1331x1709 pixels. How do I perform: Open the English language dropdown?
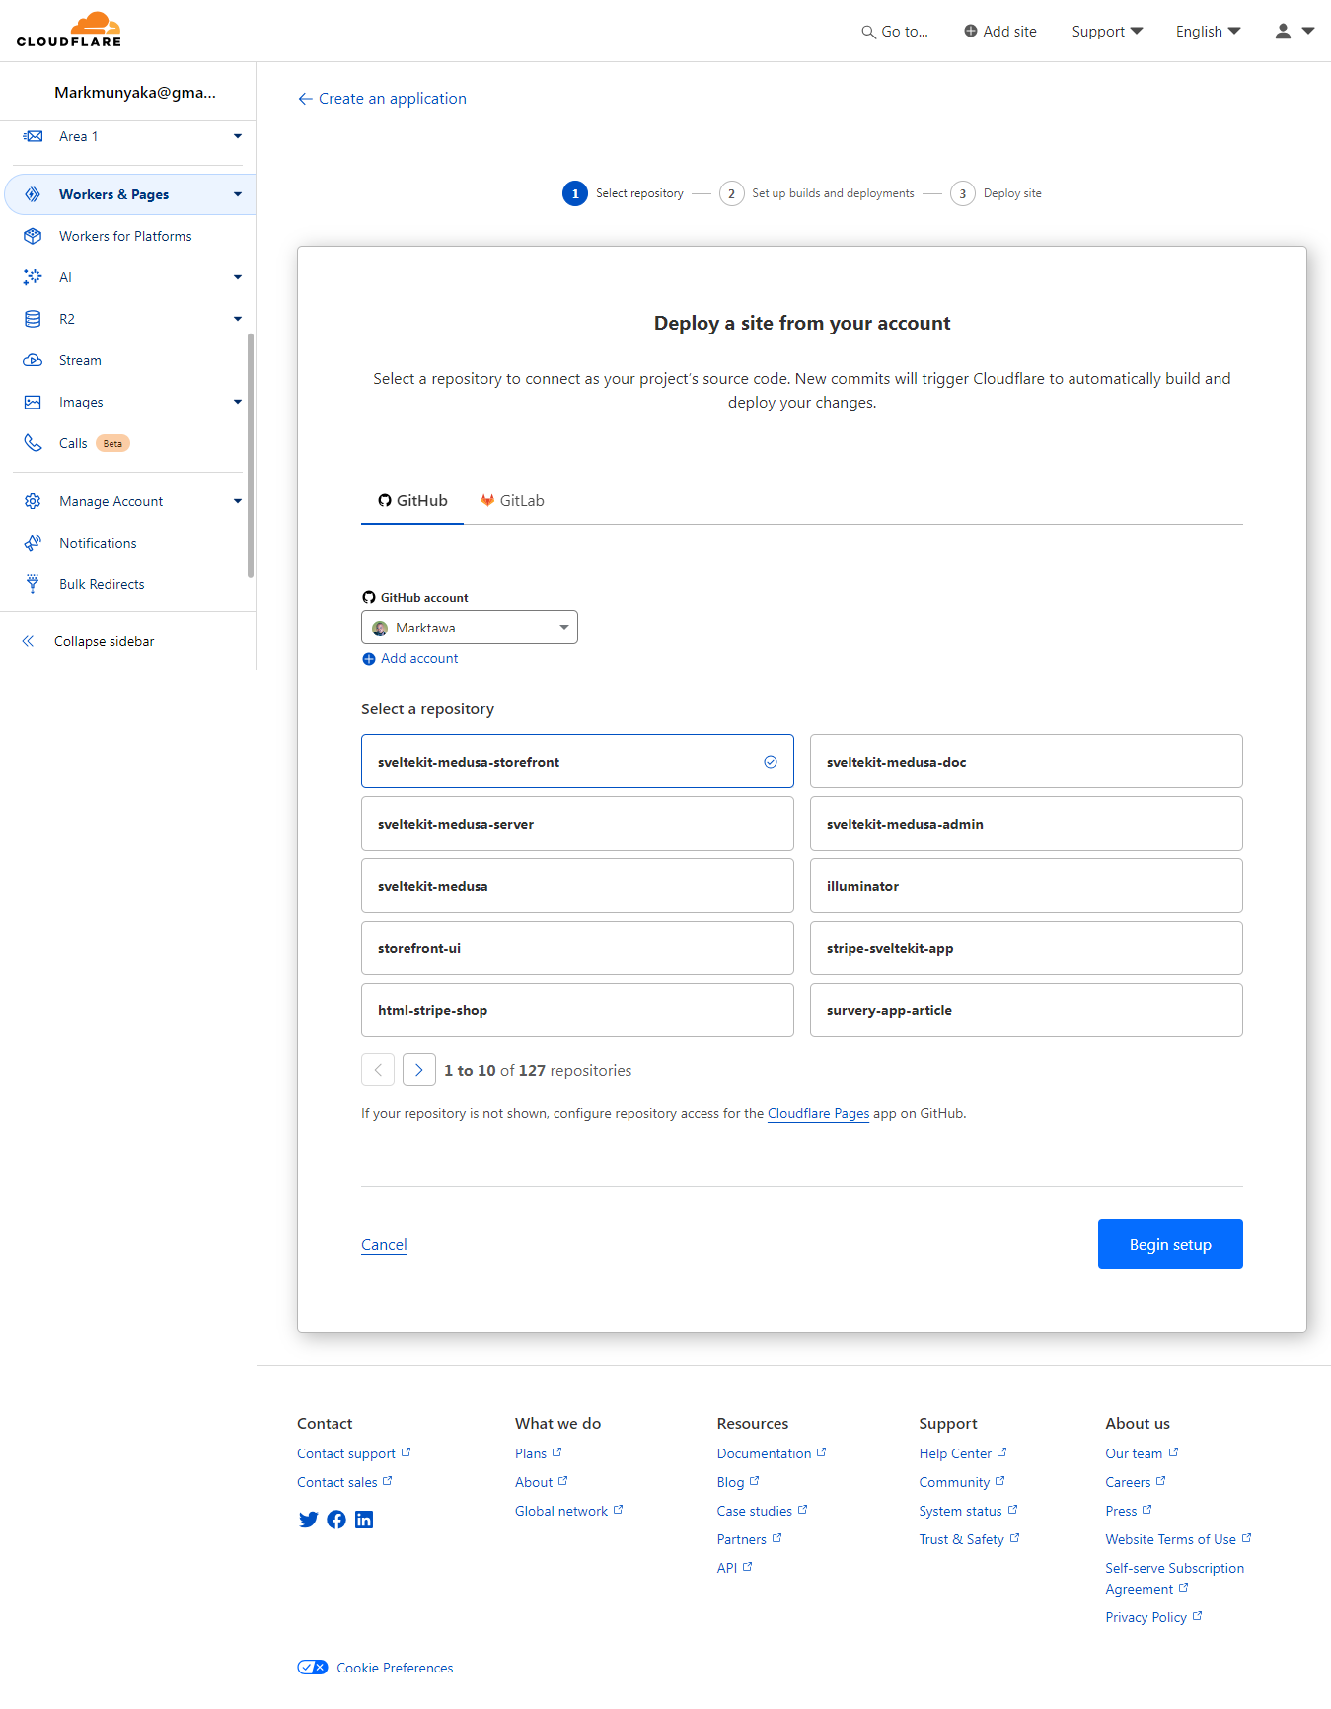pos(1208,32)
